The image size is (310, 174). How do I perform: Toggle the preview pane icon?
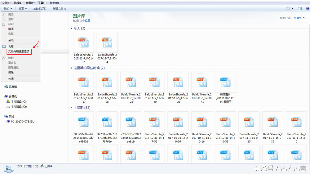coord(300,9)
